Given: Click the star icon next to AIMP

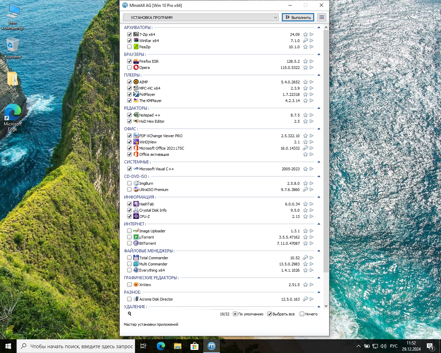Looking at the screenshot, I should coord(305,82).
